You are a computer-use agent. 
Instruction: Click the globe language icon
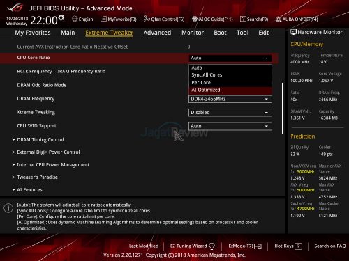pos(75,19)
